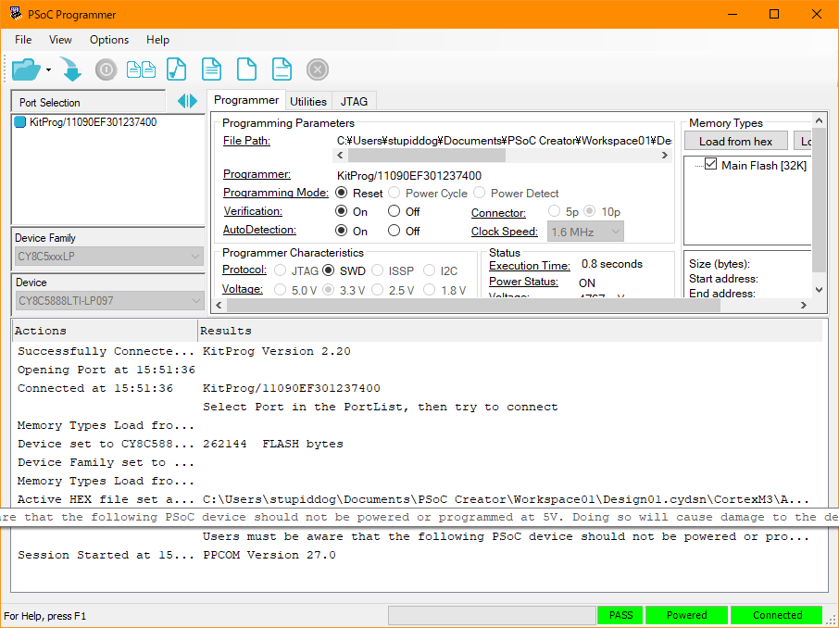839x628 pixels.
Task: Click the panel horizontal scroll right arrow
Action: coord(803,305)
